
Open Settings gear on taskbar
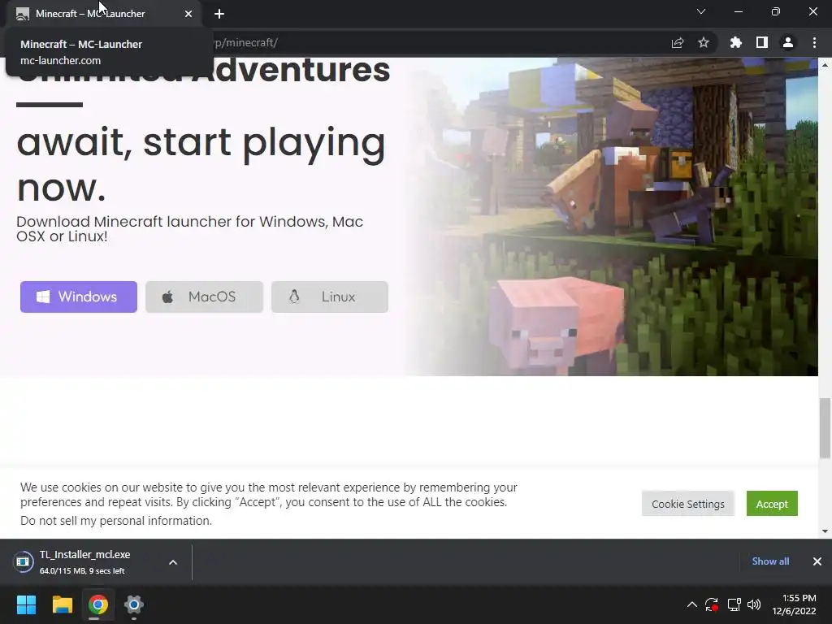point(134,604)
